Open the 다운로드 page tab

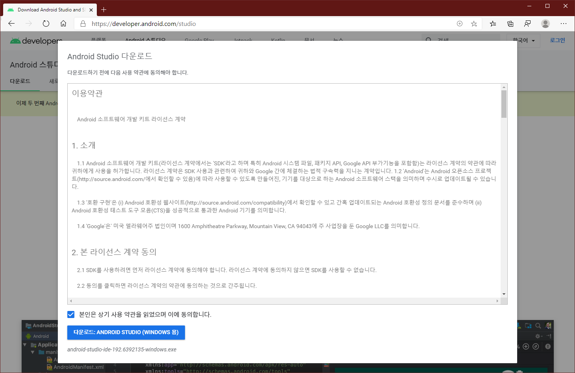click(20, 81)
